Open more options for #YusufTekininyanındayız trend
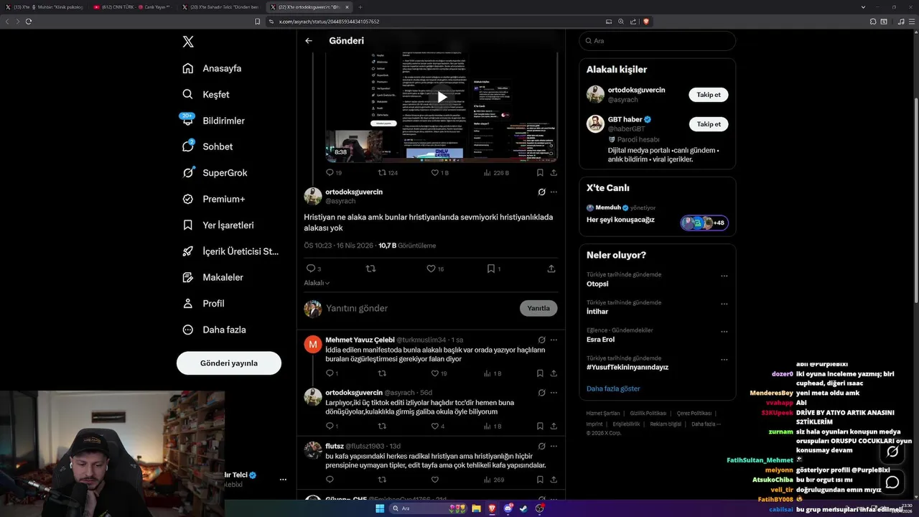The height and width of the screenshot is (517, 919). [724, 360]
